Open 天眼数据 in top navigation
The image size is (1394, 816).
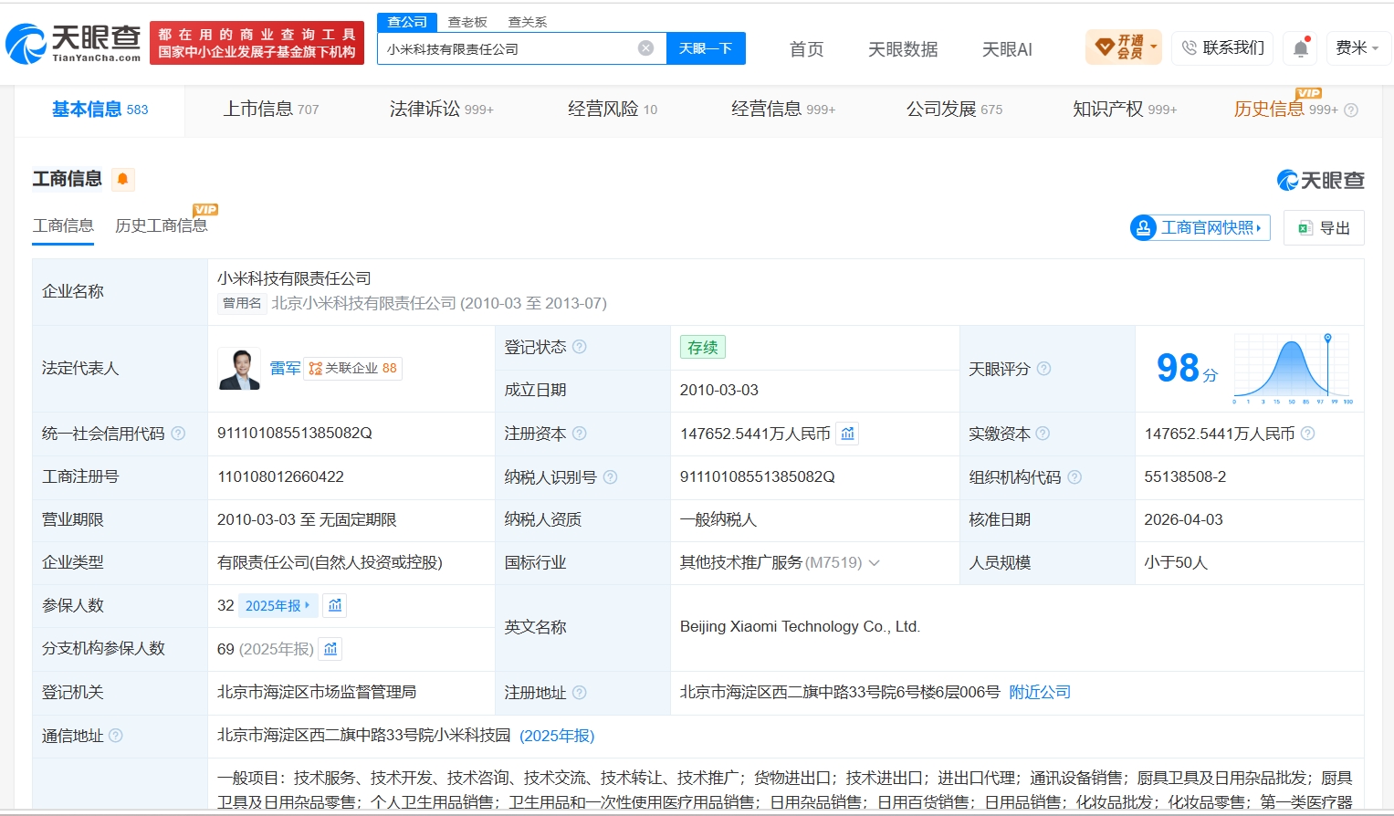tap(903, 49)
